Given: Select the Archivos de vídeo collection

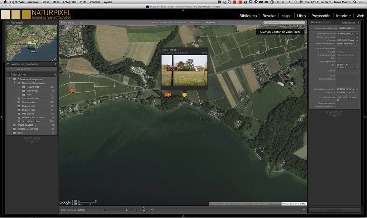Looking at the screenshot, I should tap(31, 98).
